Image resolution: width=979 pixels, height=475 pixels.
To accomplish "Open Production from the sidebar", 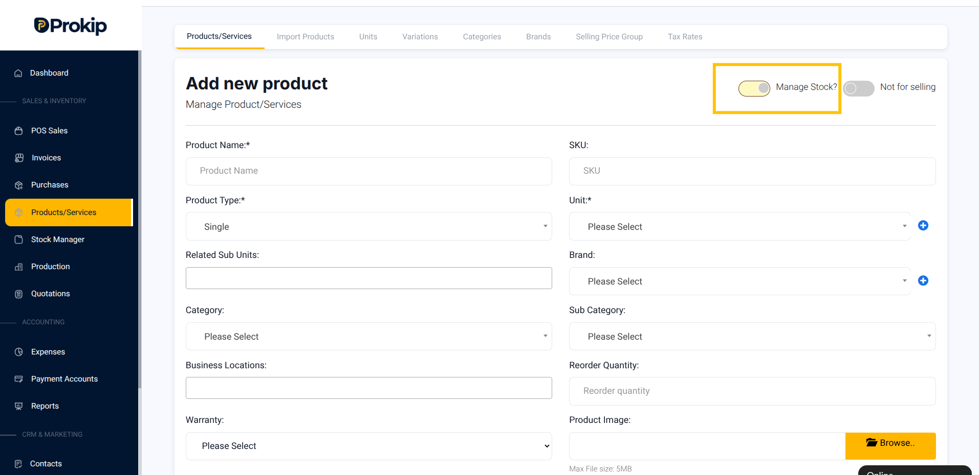I will click(x=51, y=267).
